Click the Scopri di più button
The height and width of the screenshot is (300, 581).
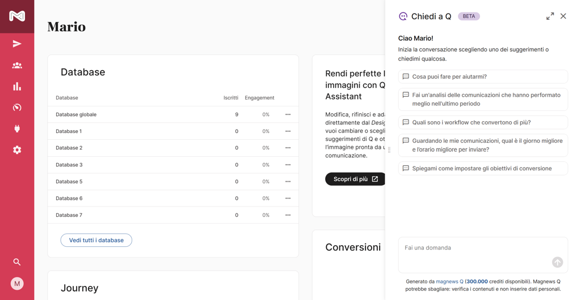point(355,179)
